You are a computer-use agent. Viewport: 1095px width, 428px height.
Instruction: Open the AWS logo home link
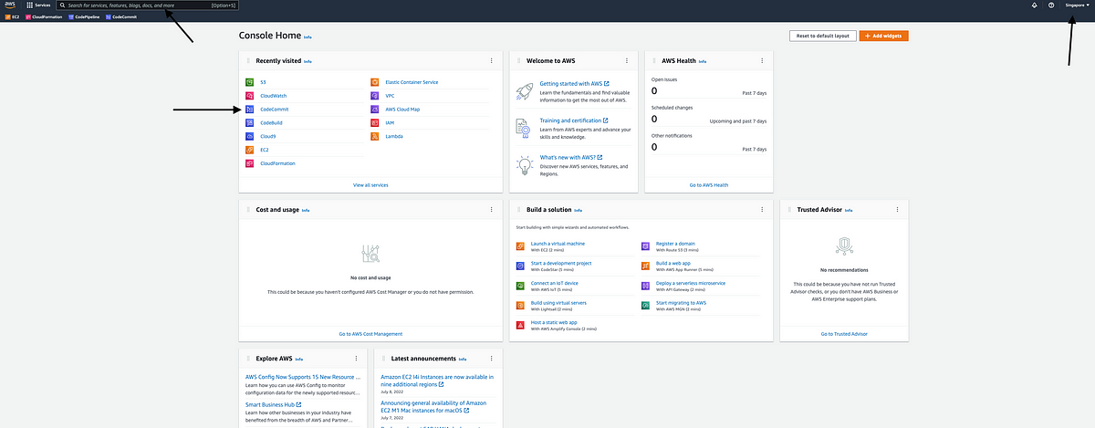pyautogui.click(x=10, y=5)
